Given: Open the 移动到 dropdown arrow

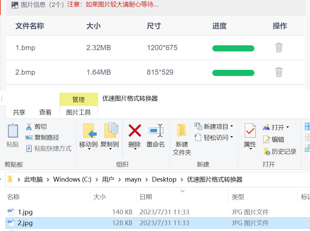Looking at the screenshot, I should (x=89, y=149).
